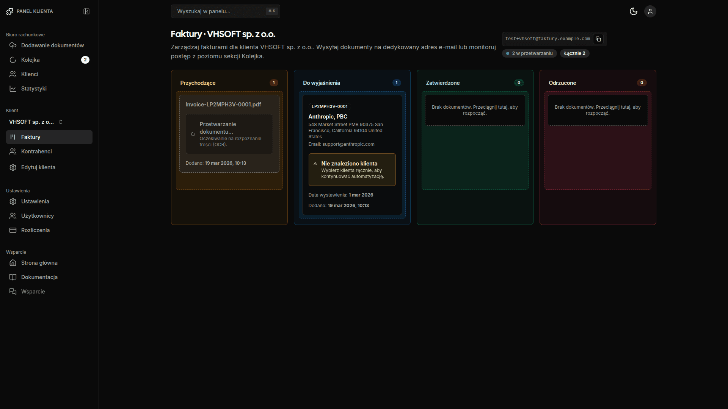Image resolution: width=728 pixels, height=409 pixels.
Task: Open Invoice-LP2MPH3V-0001.pdf card
Action: (223, 105)
